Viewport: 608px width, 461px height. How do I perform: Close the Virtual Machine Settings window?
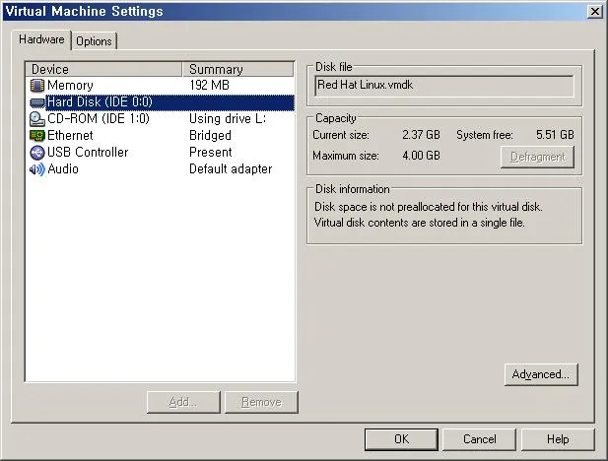click(x=594, y=11)
